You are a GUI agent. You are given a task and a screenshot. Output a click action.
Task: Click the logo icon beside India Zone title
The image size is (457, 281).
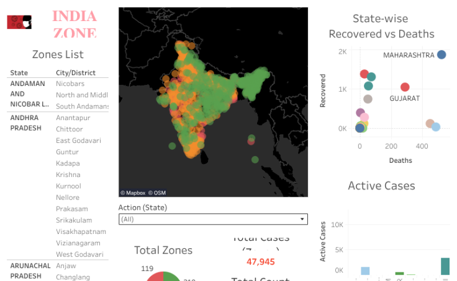click(19, 22)
